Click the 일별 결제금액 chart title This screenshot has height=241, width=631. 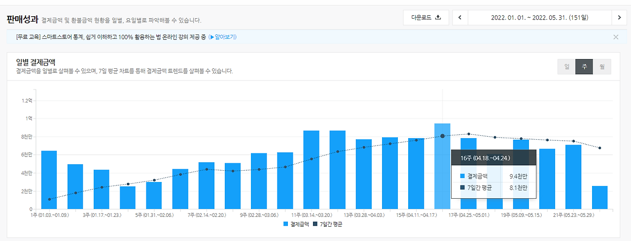pos(35,62)
